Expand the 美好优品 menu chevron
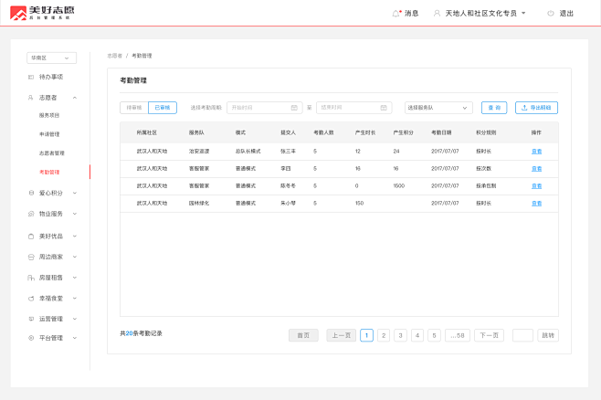The width and height of the screenshot is (601, 400). pyautogui.click(x=75, y=237)
